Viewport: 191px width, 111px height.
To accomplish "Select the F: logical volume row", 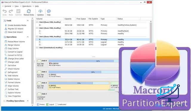I will click(93, 42).
